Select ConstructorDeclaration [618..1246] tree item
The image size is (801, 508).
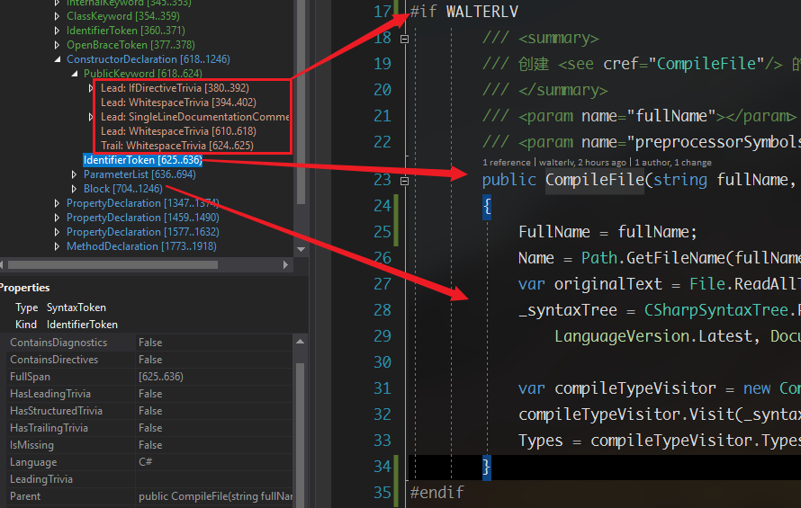pos(148,59)
